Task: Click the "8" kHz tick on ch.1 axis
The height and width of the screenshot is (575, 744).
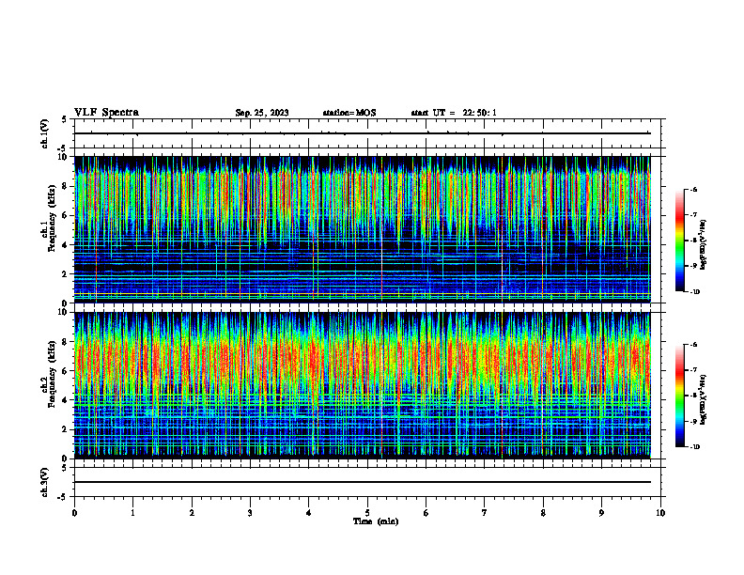Action: (x=66, y=186)
